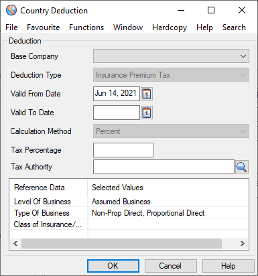This screenshot has height=276, width=258.
Task: Open the Window menu
Action: click(128, 27)
